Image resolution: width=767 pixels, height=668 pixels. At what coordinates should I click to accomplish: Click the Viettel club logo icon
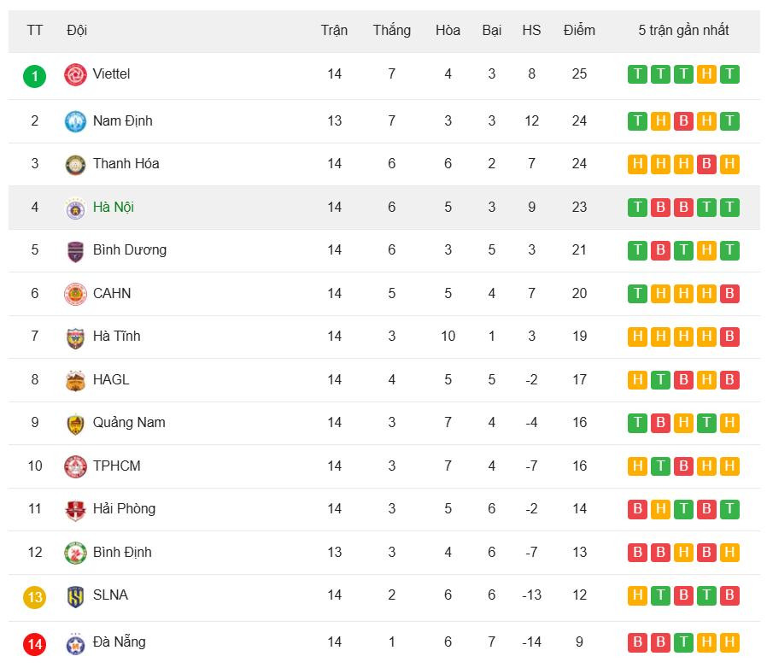tap(76, 74)
